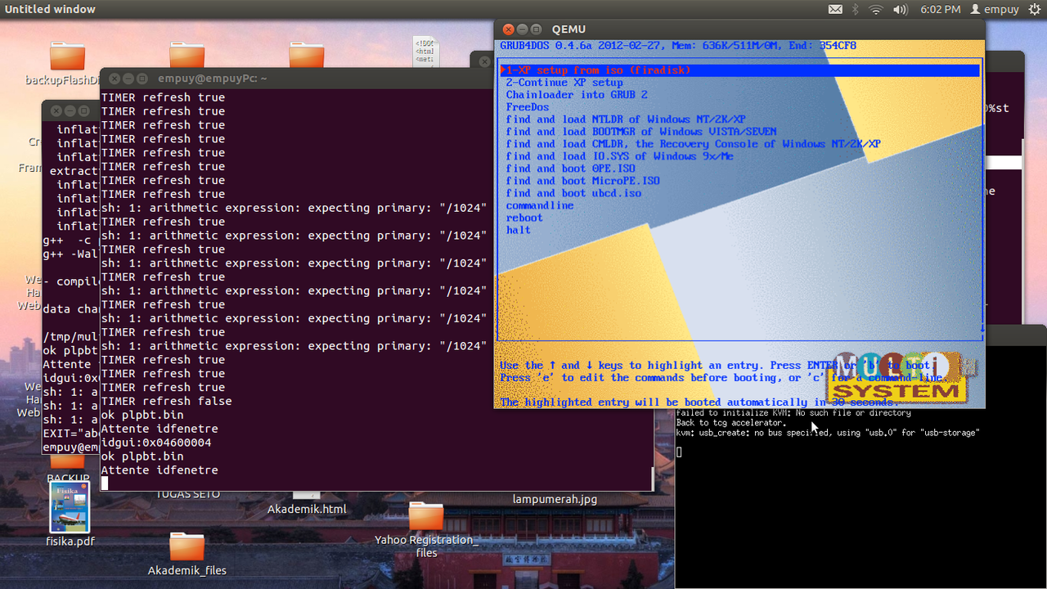Click the Wi-Fi network indicator
The image size is (1047, 589).
coord(876,9)
